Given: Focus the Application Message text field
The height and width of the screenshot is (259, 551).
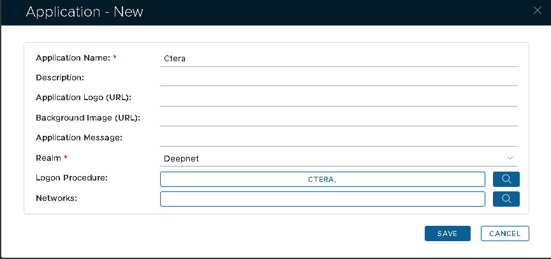Looking at the screenshot, I should coord(338,138).
